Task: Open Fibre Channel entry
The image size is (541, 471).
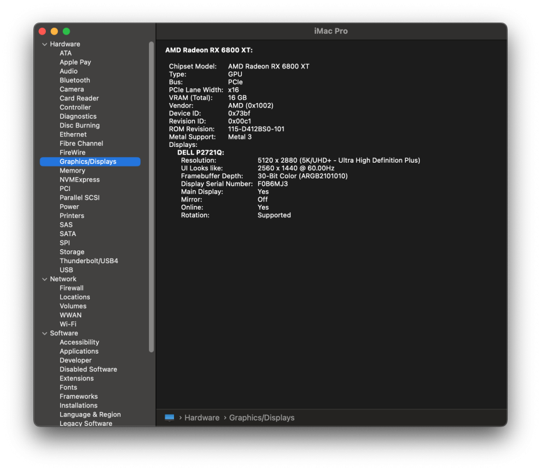Action: (82, 143)
